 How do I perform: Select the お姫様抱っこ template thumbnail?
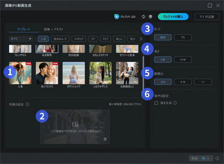(x=127, y=73)
